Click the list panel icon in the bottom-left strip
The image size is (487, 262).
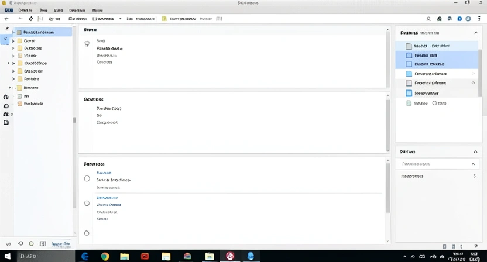click(x=43, y=244)
